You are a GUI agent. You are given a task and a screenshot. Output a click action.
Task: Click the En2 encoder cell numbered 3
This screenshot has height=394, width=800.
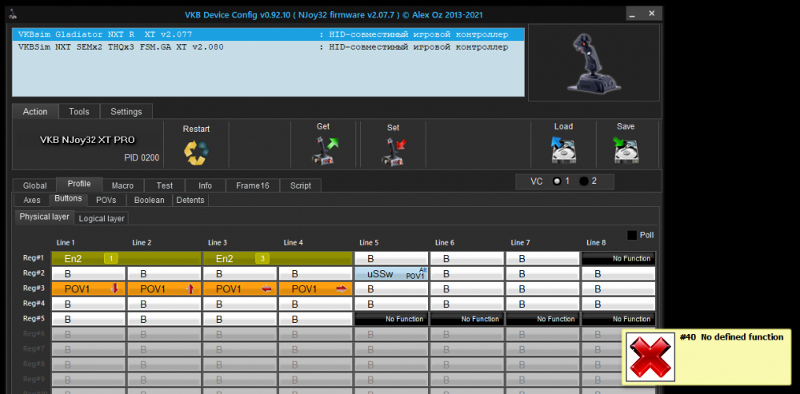[278, 258]
